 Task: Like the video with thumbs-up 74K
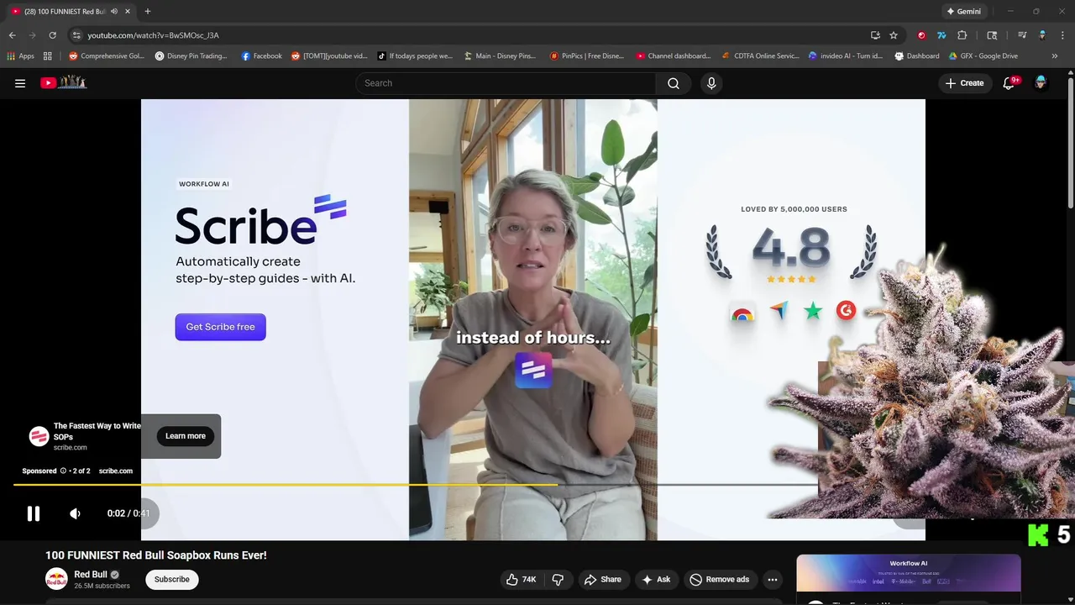pyautogui.click(x=522, y=579)
